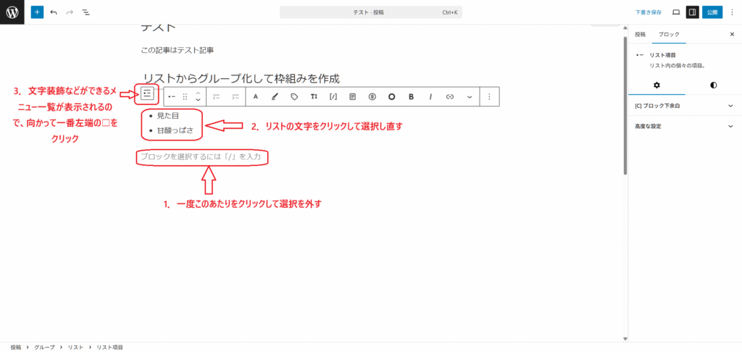Expand the 高度な設定 panel
The width and height of the screenshot is (742, 352).
click(685, 127)
